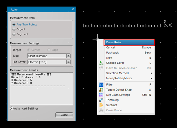Click the Move to Previous Layer icon
The height and width of the screenshot is (128, 177).
tap(101, 68)
